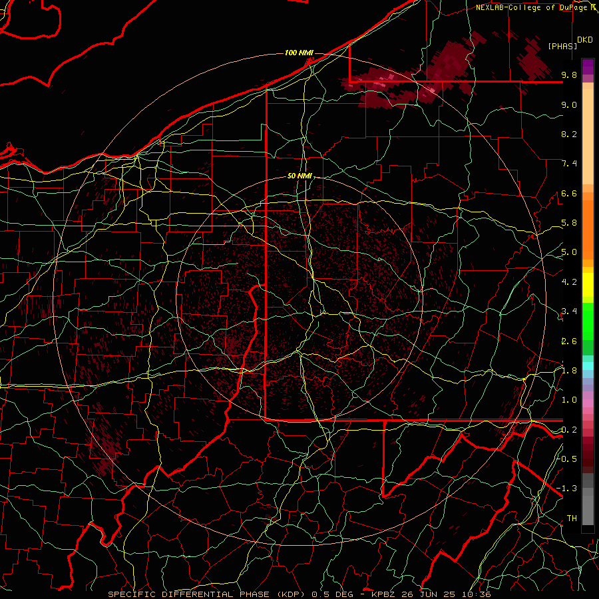Screen dimensions: 599x599
Task: Pick the yellow band of the color scale
Action: point(588,285)
